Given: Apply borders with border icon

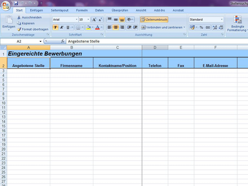Looking at the screenshot, I should (78, 27).
